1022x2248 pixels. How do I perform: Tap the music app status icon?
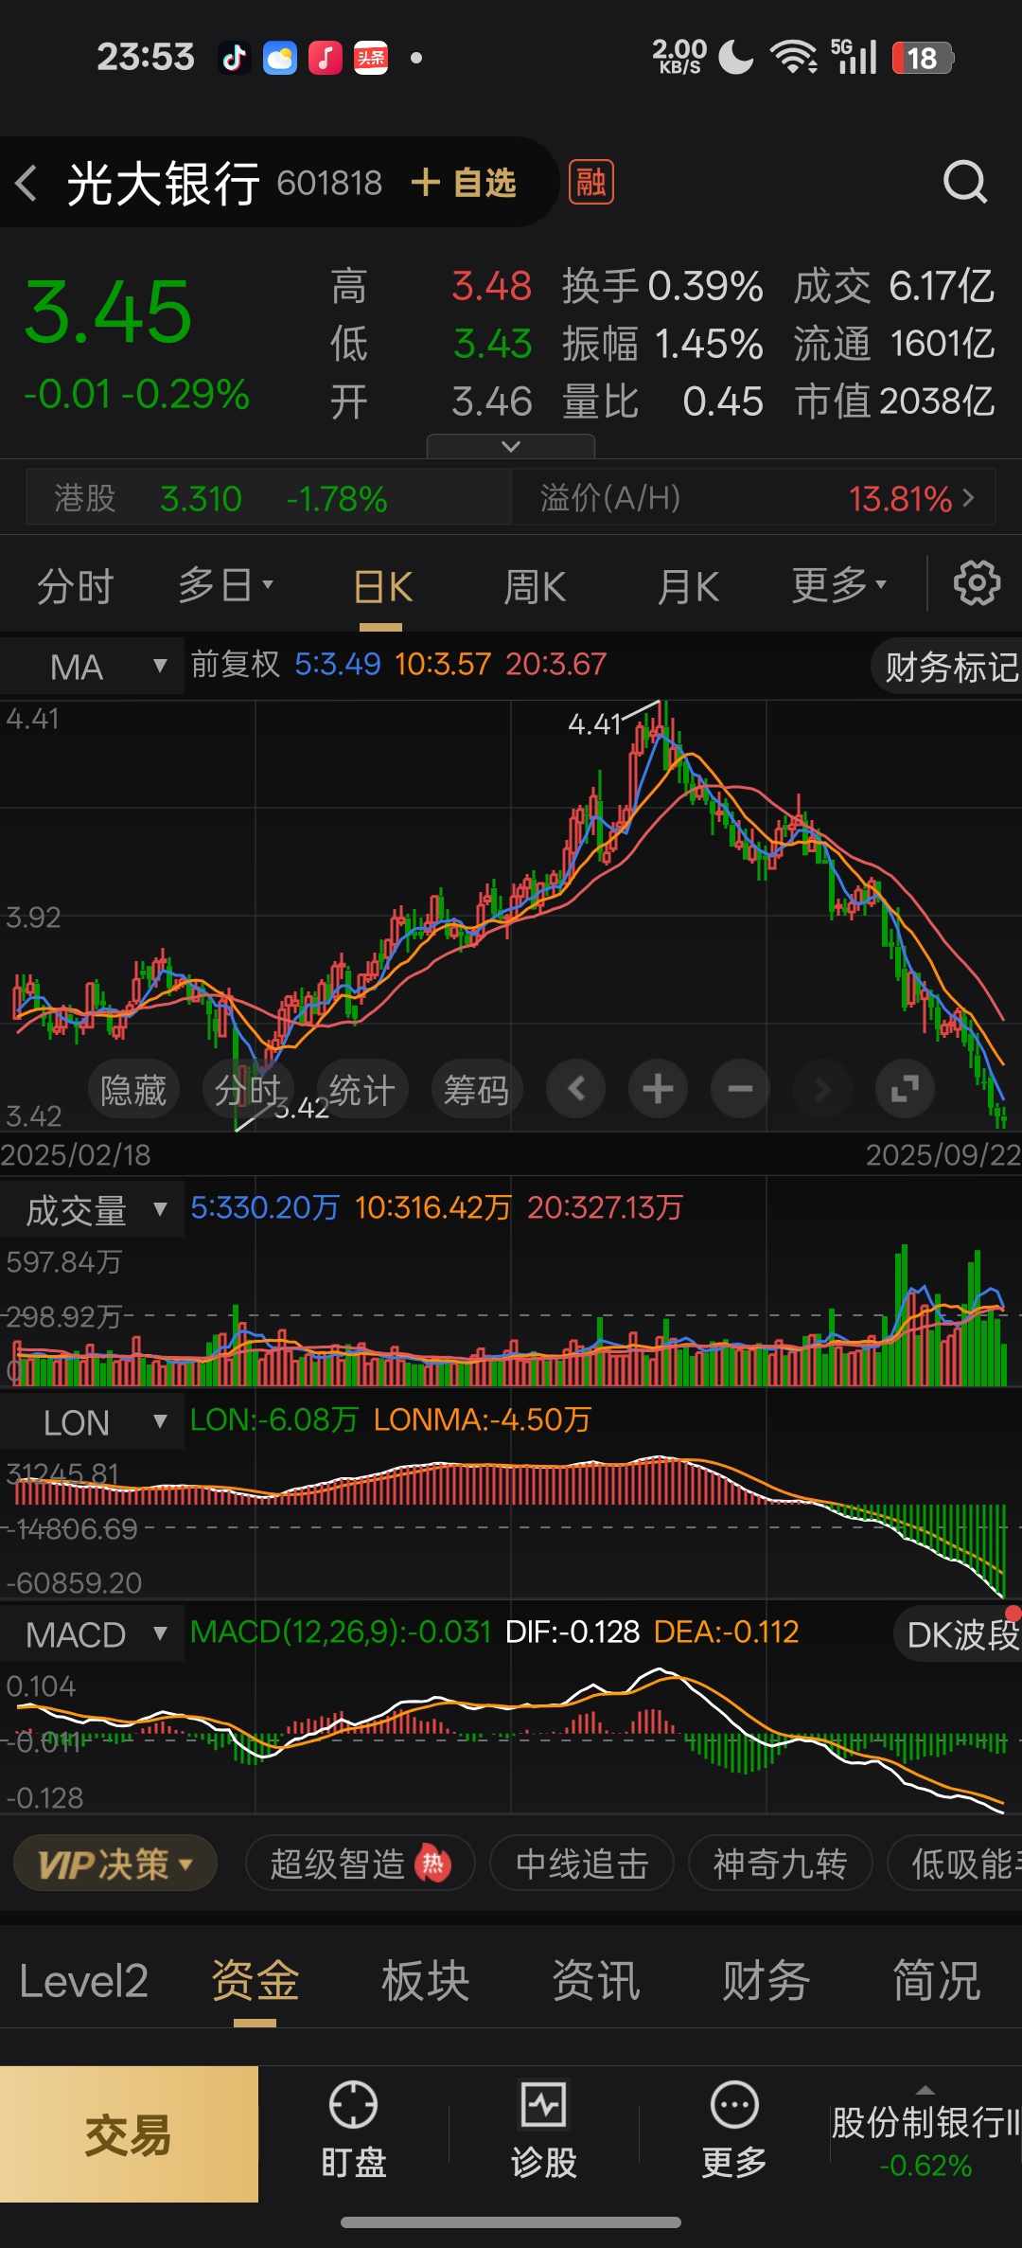326,58
